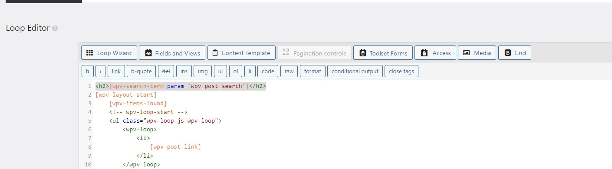Viewport: 612px width, 169px height.
Task: Insert a Content Template
Action: (241, 53)
